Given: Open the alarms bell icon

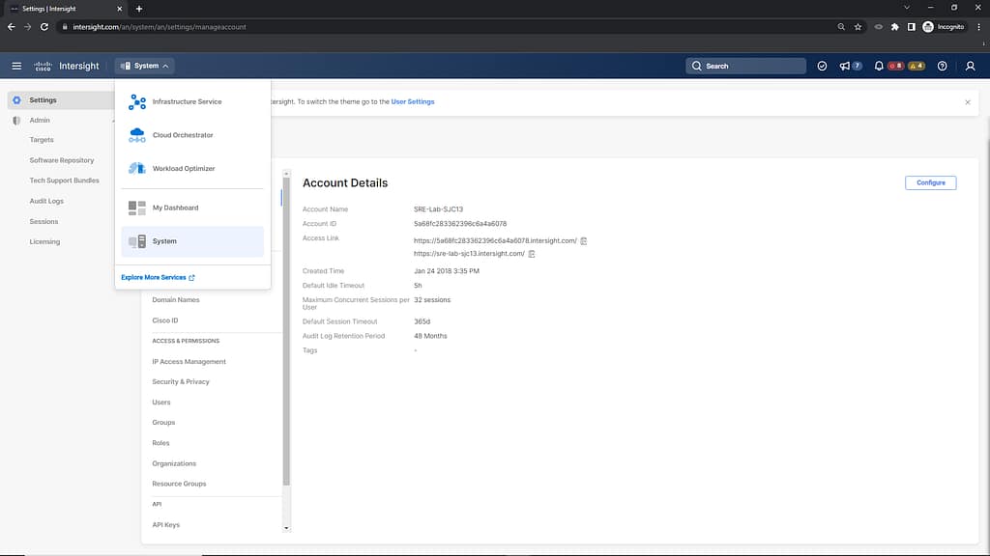Looking at the screenshot, I should tap(879, 66).
